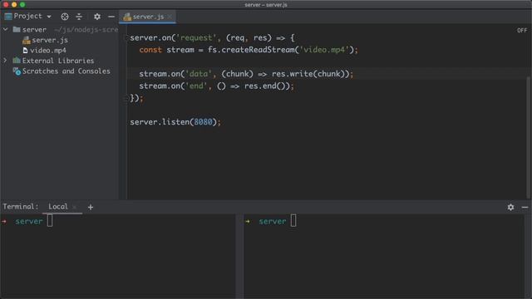Switch to the server.js editor tab

(148, 17)
